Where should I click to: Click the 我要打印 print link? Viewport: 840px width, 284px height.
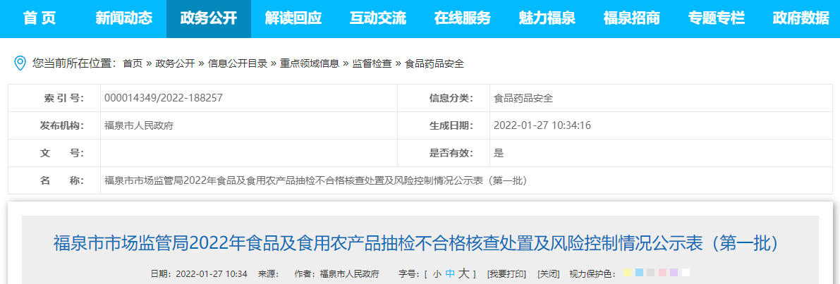(x=506, y=274)
